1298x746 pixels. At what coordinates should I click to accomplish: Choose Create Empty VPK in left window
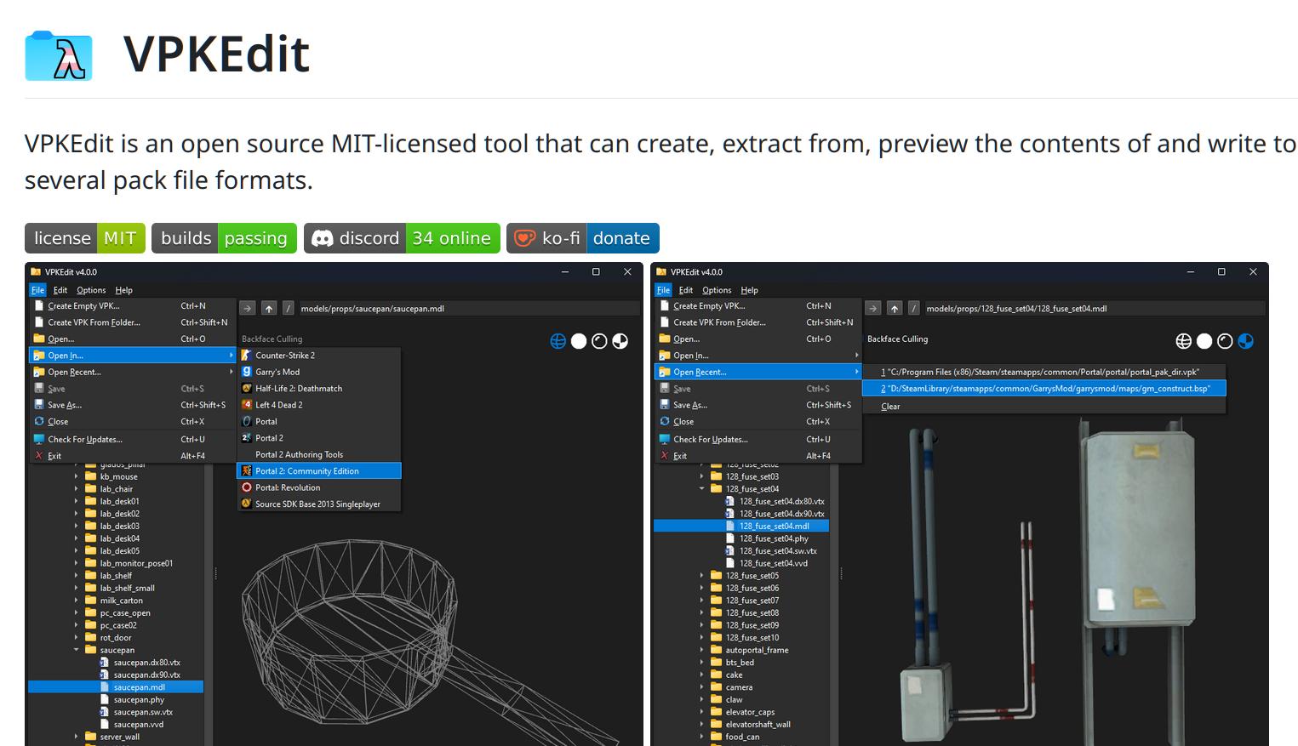132,306
